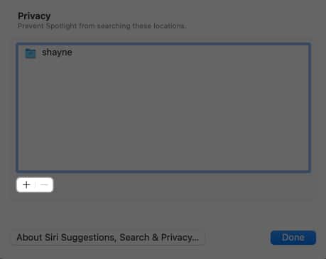Click the bottom area of the exclusion list
Image resolution: width=326 pixels, height=259 pixels.
coord(163,161)
